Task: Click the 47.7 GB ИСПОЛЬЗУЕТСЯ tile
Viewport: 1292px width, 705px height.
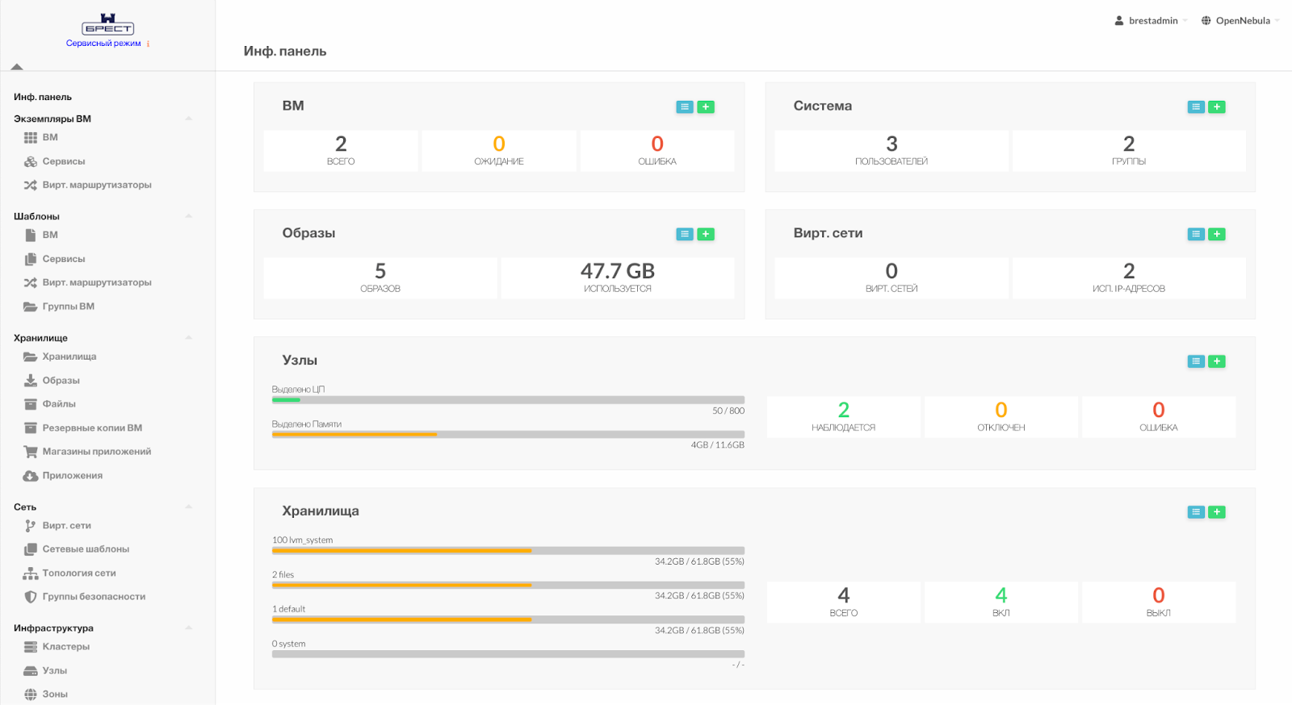Action: click(x=618, y=278)
